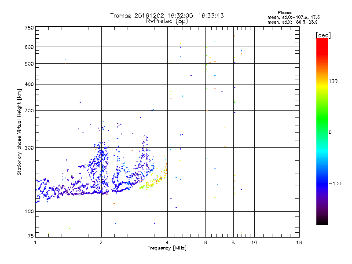Click the '[deg]' colorbar unit label
Image resolution: width=352 pixels, height=264 pixels.
click(323, 35)
